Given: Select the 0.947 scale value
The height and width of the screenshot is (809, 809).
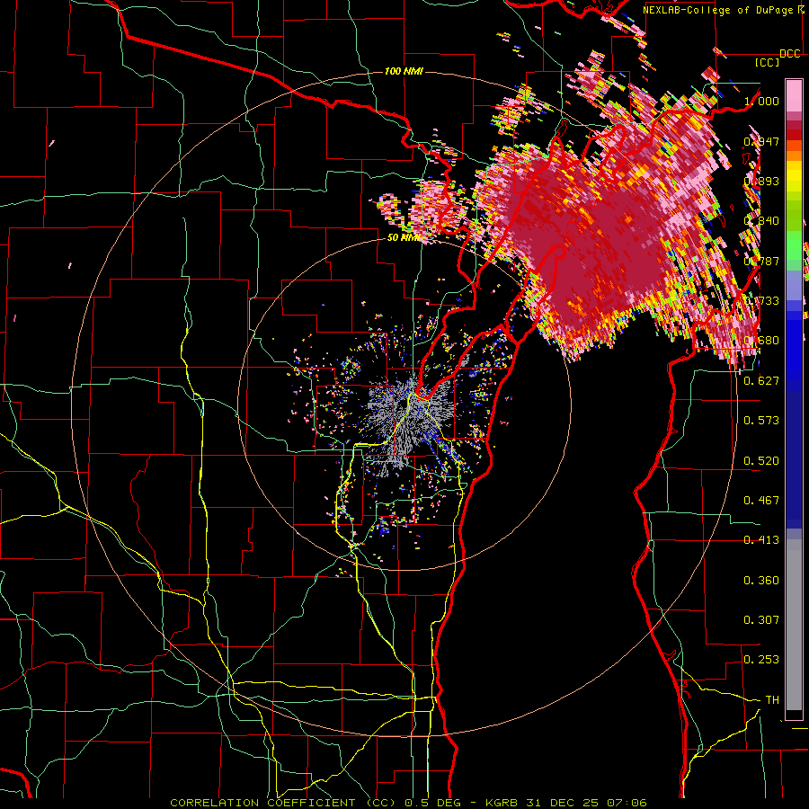Looking at the screenshot, I should [761, 141].
